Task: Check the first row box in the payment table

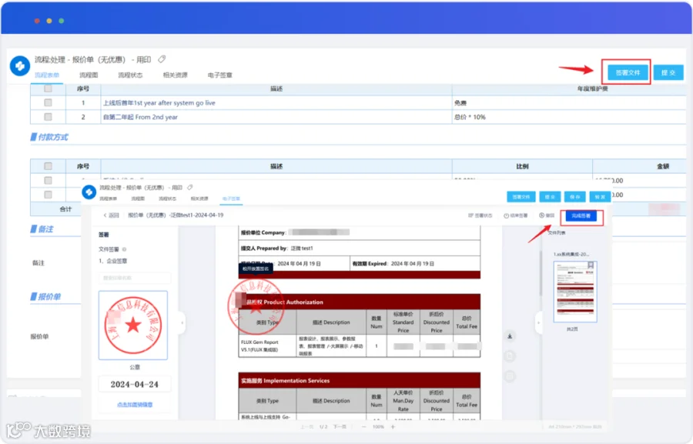Action: 49,180
